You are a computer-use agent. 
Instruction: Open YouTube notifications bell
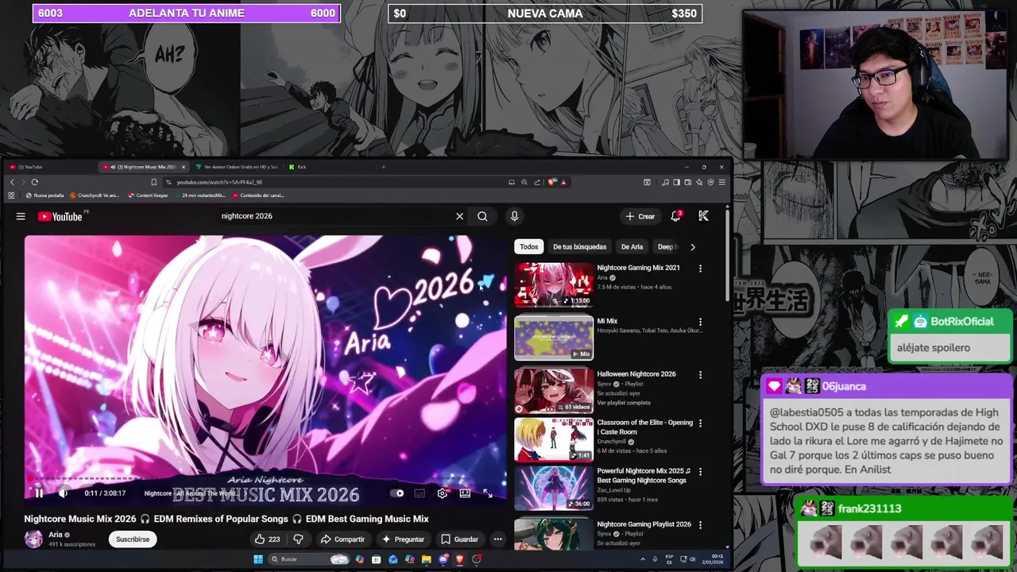(675, 216)
